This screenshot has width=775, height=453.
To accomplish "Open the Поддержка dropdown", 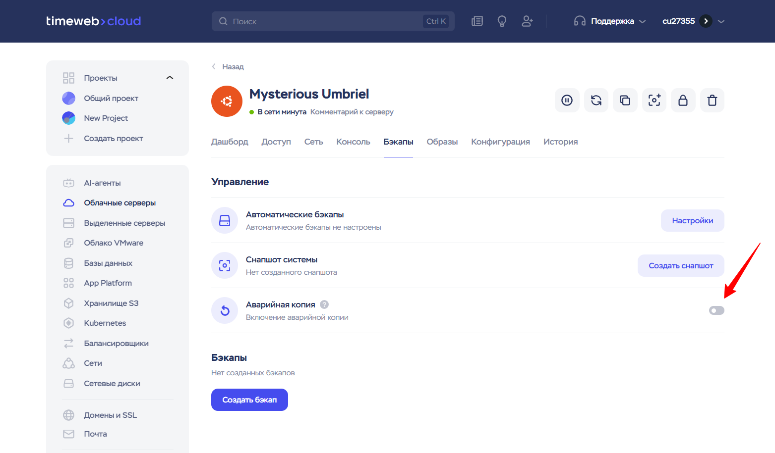I will tap(610, 21).
